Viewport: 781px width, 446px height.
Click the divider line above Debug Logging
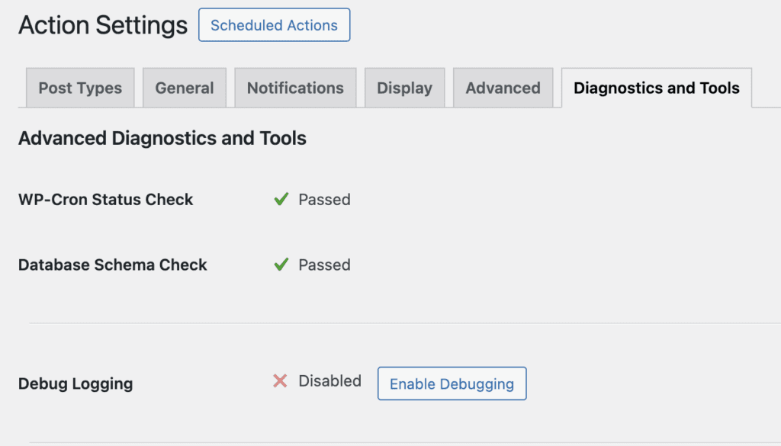(404, 323)
